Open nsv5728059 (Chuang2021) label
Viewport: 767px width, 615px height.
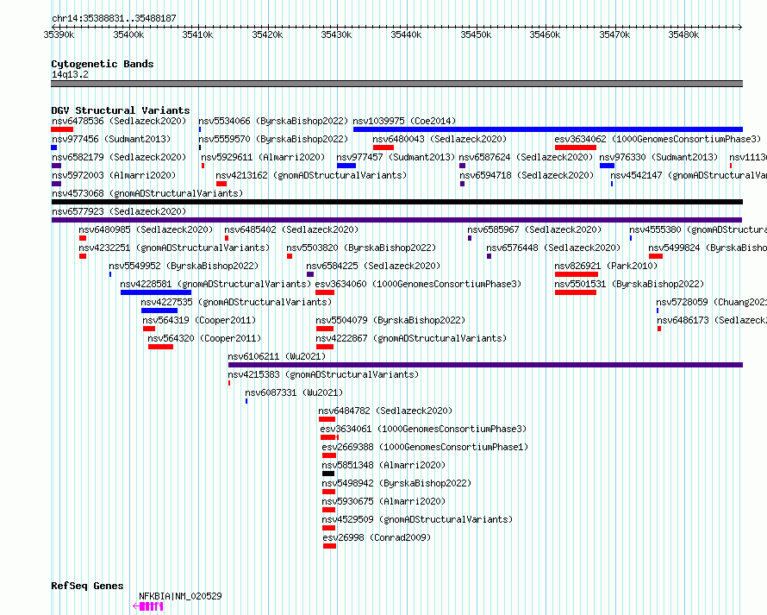click(711, 302)
